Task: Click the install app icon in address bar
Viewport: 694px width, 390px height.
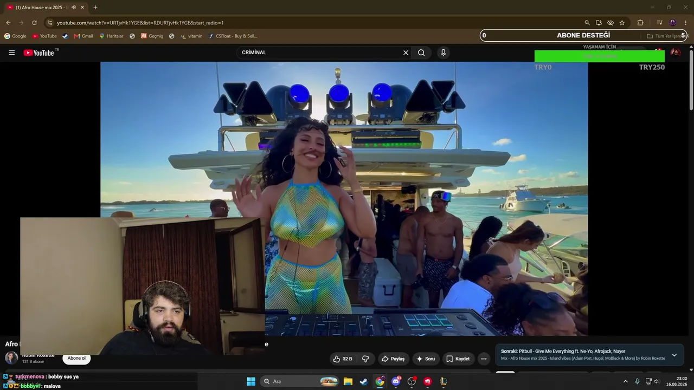Action: pos(599,23)
